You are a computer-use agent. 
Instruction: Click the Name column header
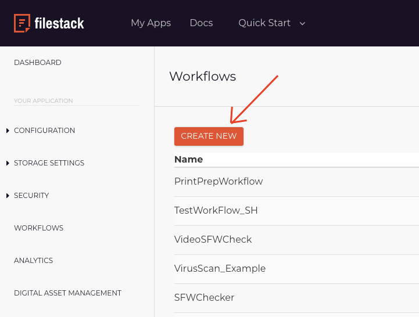pos(189,160)
